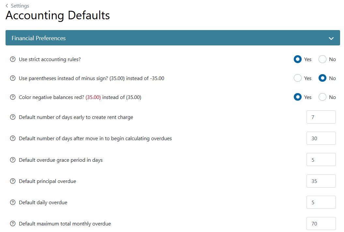Focus the maximum total monthly overdue field
This screenshot has height=232, width=344.
[321, 224]
